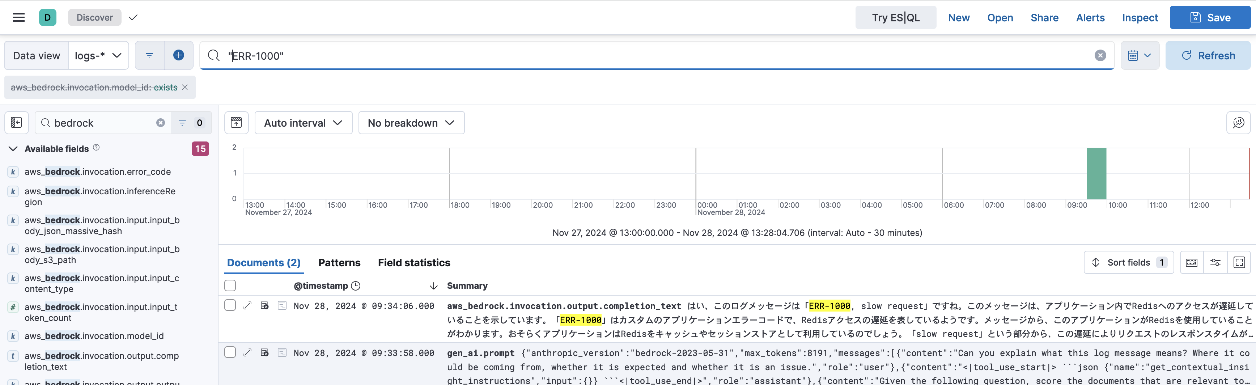
Task: Click the ERR-1000 search query input field
Action: tap(439, 55)
